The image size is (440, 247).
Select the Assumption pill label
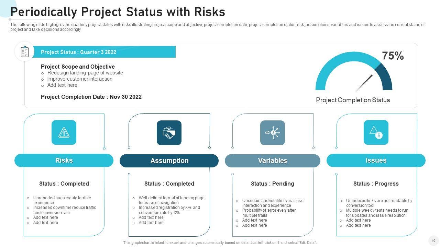click(169, 161)
